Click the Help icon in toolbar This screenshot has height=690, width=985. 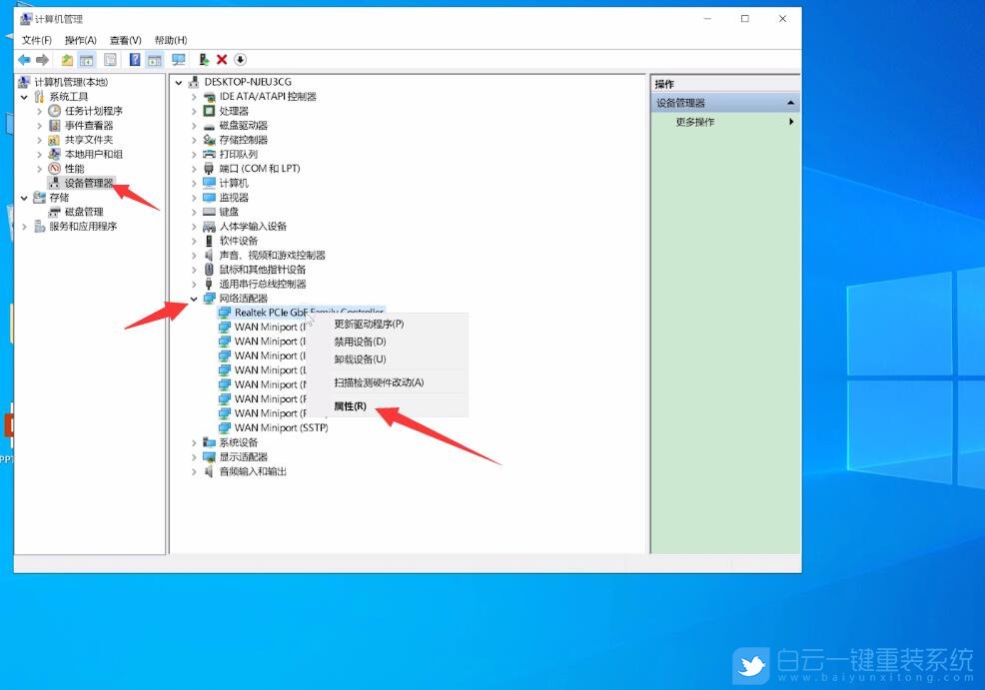(x=136, y=60)
